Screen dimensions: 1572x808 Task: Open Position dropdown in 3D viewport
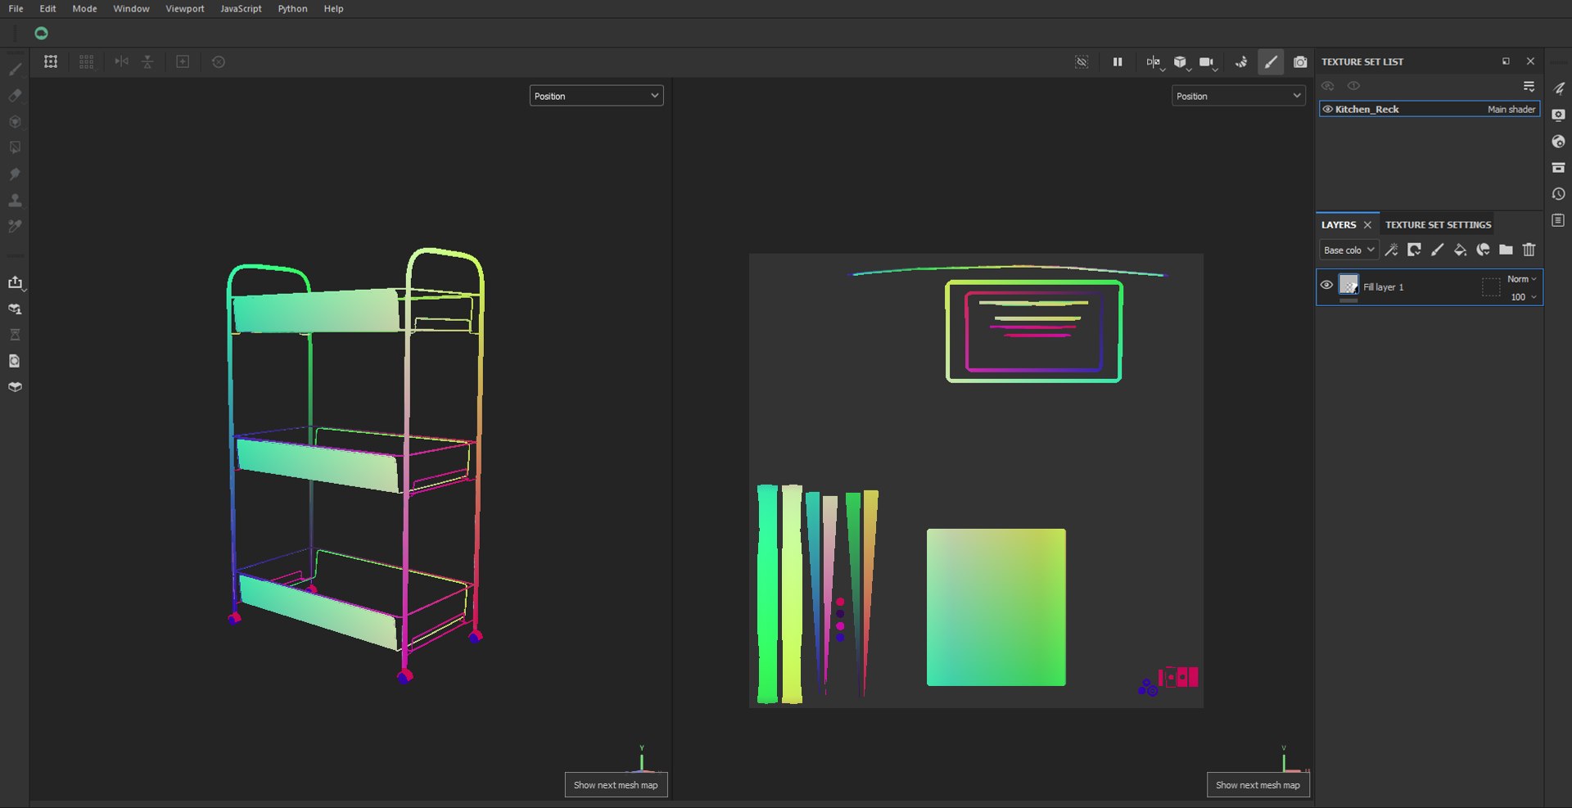(x=596, y=96)
